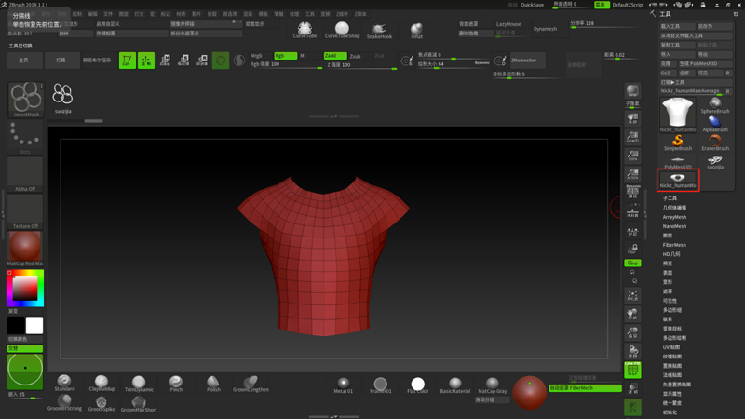
Task: Open the 灯箱 tab
Action: tap(61, 61)
